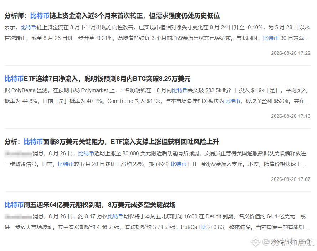Click timestamp 2026-08-26 17:22
This screenshot has height=251, width=317.
[x=291, y=53]
